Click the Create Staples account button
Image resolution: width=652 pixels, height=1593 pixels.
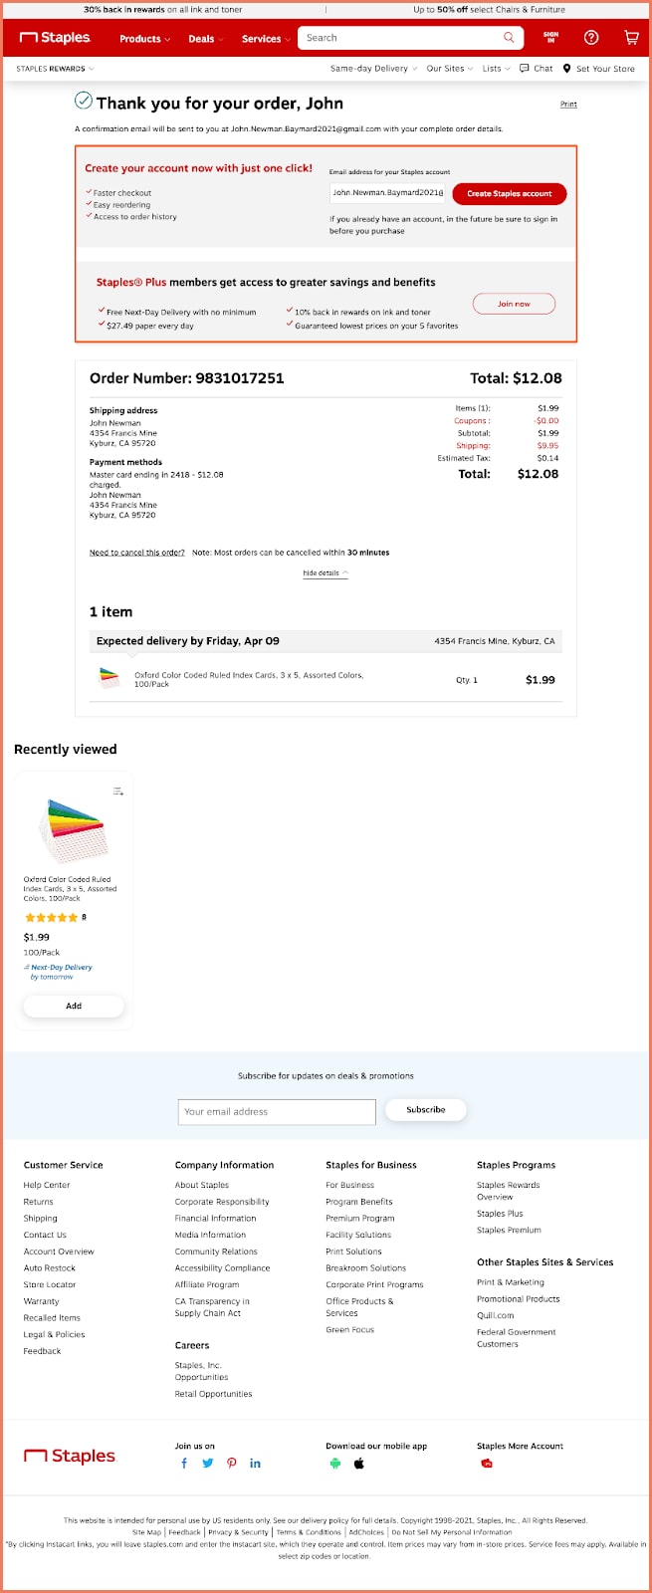tap(509, 193)
